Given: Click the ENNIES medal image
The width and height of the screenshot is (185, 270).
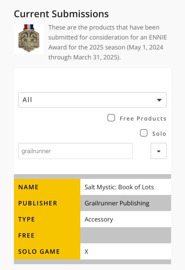Looking at the screenshot, I should pos(29,39).
